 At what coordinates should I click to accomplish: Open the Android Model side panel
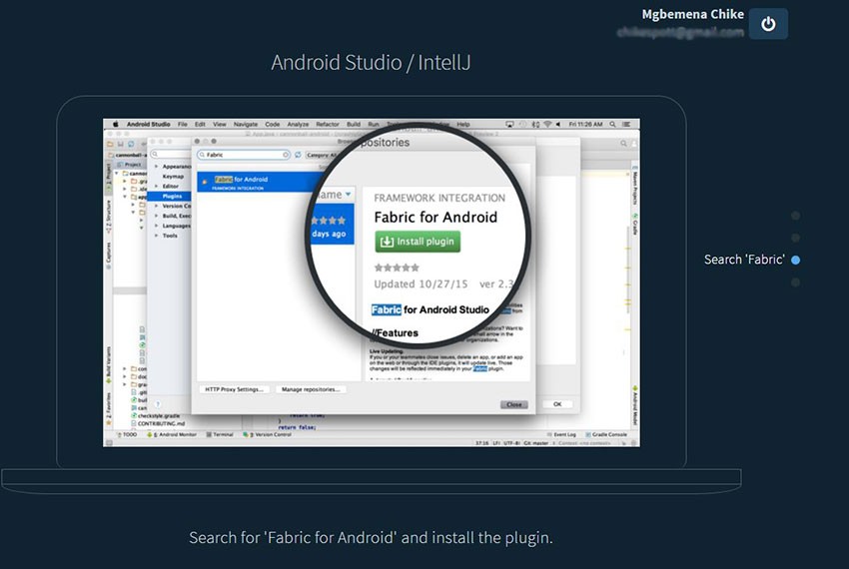634,406
